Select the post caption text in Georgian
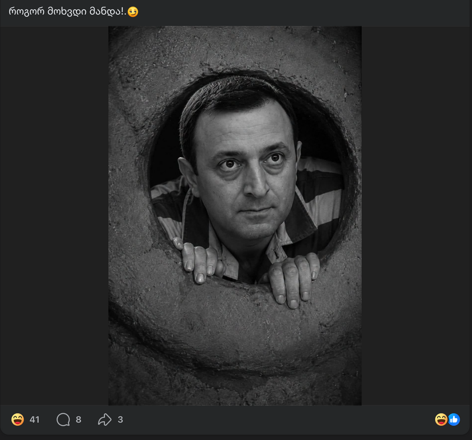 67,12
